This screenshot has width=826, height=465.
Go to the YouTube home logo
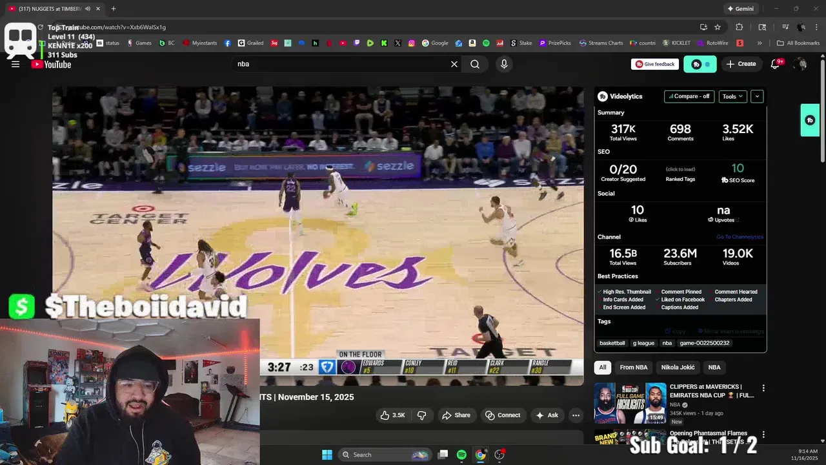click(x=51, y=64)
